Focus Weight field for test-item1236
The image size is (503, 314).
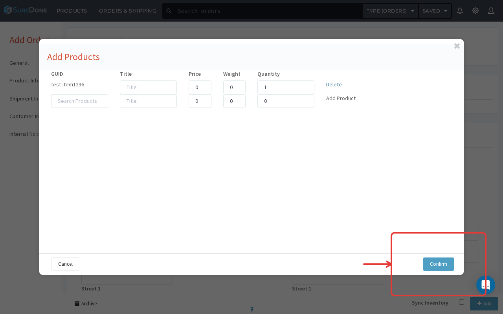pos(234,87)
